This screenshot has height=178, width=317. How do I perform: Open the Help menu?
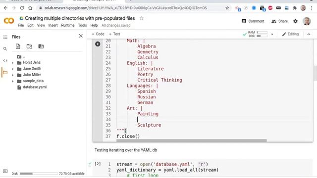94,25
